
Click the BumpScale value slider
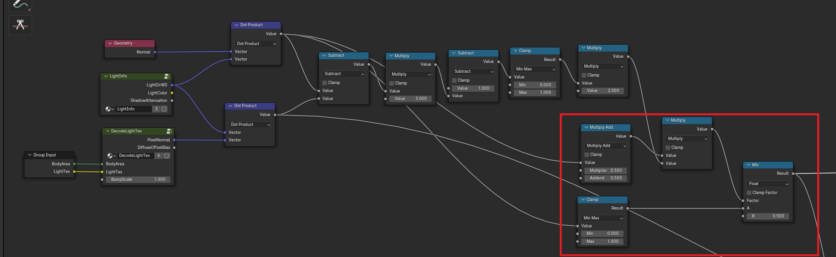[138, 179]
